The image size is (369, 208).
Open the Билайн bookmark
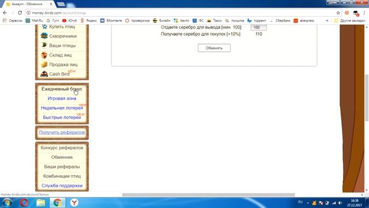pos(161,21)
